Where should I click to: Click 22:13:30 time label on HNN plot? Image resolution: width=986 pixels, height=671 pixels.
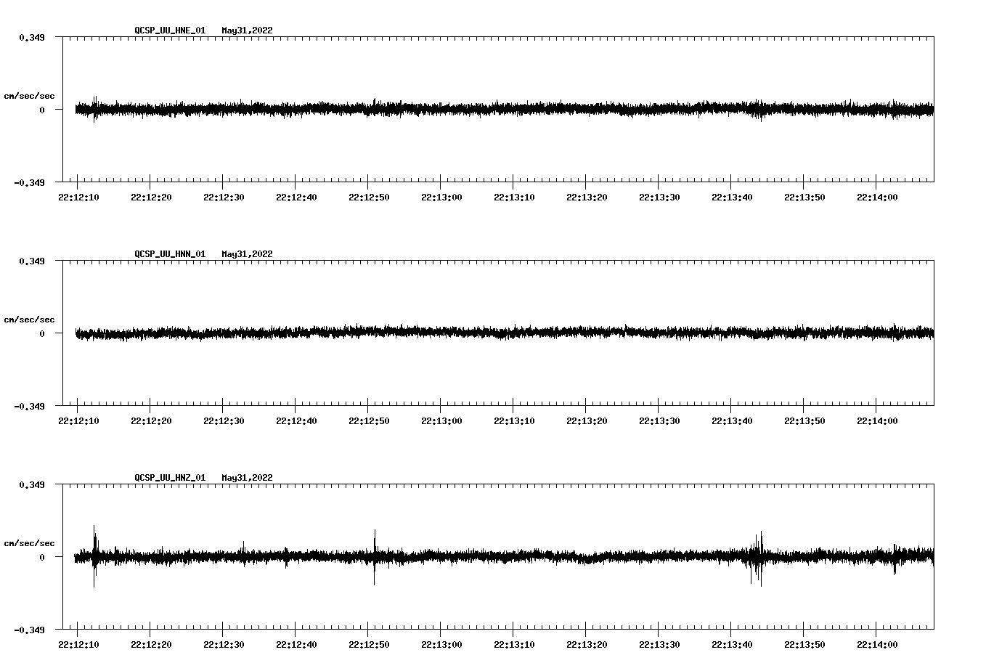(x=659, y=421)
